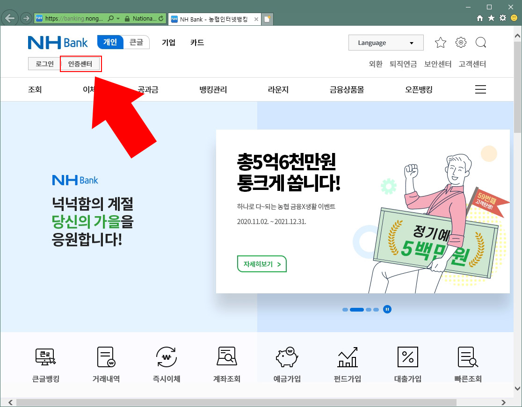Open the hamburger full menu
Image resolution: width=522 pixels, height=407 pixels.
point(480,89)
